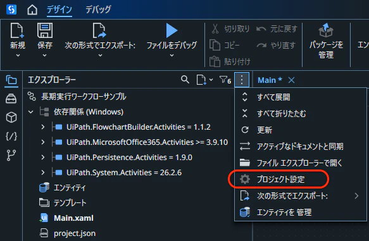Click the Explorer add new file icon

(201, 80)
